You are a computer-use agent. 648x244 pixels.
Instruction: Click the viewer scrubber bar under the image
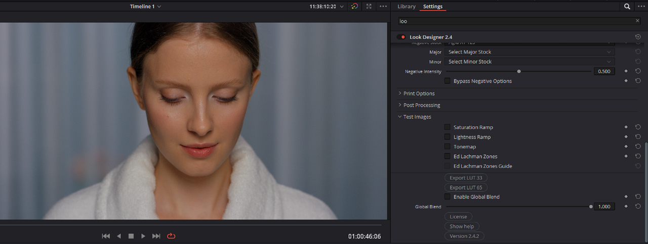coord(191,224)
